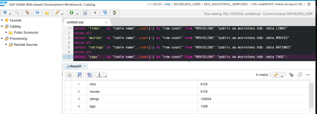This screenshot has height=114, width=317.
Task: Click the format code arrows icon
Action: [x=115, y=13]
